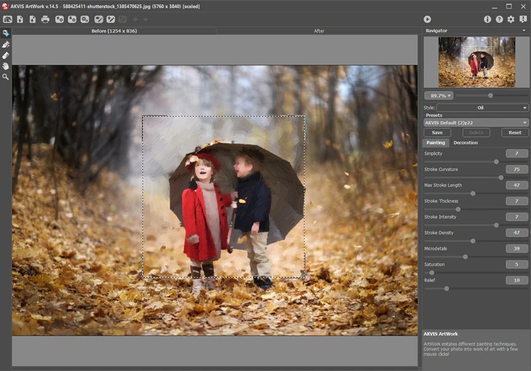
Task: Import presets from file
Action: [x=59, y=19]
